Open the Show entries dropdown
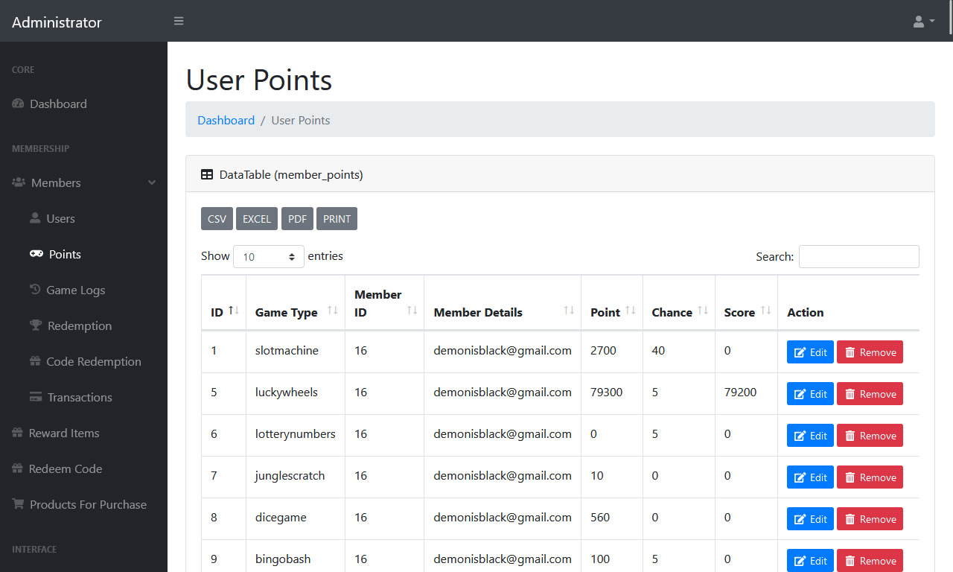 [269, 256]
